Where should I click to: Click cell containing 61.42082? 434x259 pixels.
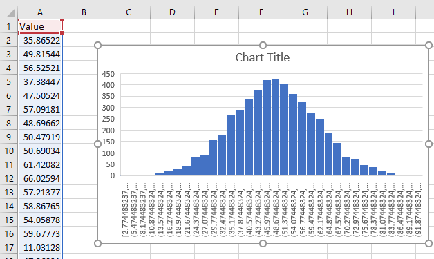point(40,164)
